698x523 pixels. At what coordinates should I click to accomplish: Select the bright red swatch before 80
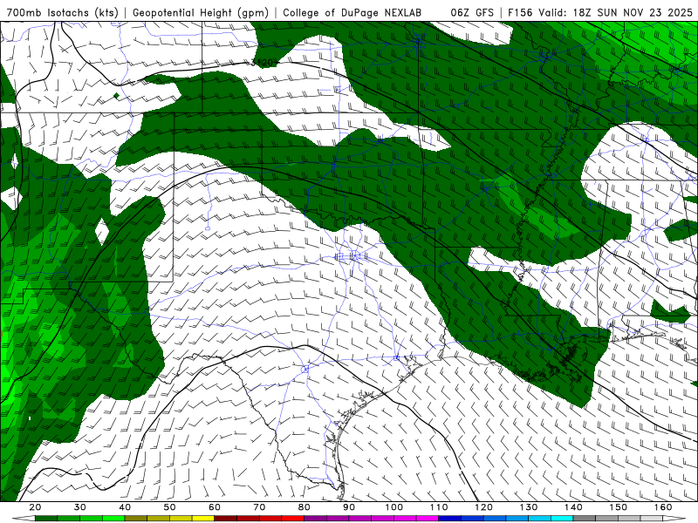click(293, 519)
